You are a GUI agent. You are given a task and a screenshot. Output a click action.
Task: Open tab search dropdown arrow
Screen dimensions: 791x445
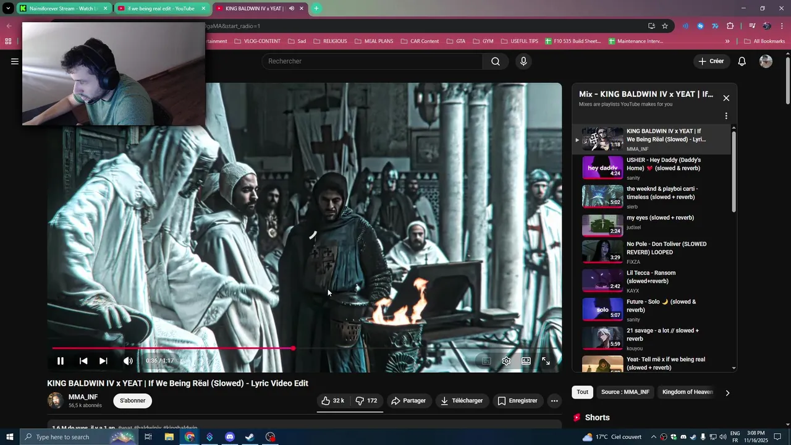[x=8, y=9]
